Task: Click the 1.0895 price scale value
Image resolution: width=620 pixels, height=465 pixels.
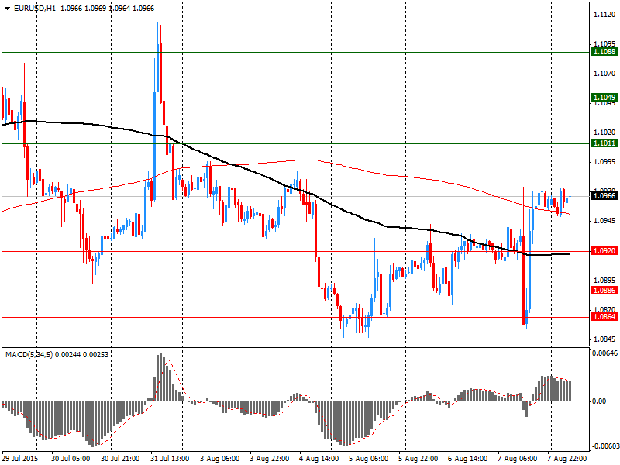Action: pyautogui.click(x=604, y=281)
